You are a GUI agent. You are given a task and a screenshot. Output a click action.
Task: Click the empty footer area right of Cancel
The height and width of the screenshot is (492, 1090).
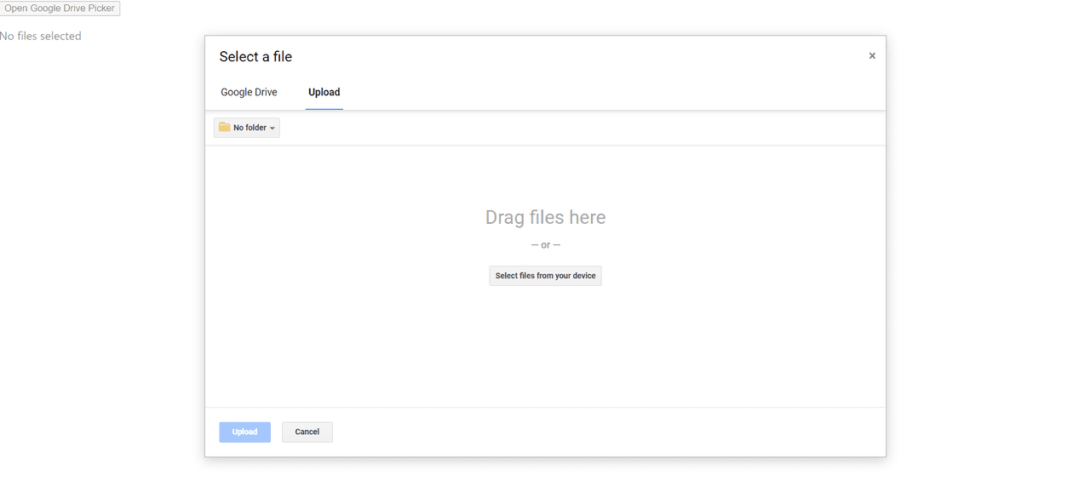pyautogui.click(x=596, y=432)
